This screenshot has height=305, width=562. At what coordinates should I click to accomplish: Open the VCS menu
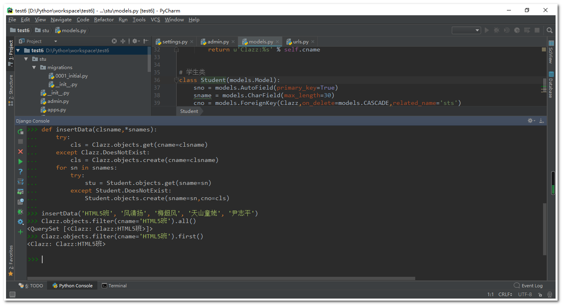pos(155,20)
